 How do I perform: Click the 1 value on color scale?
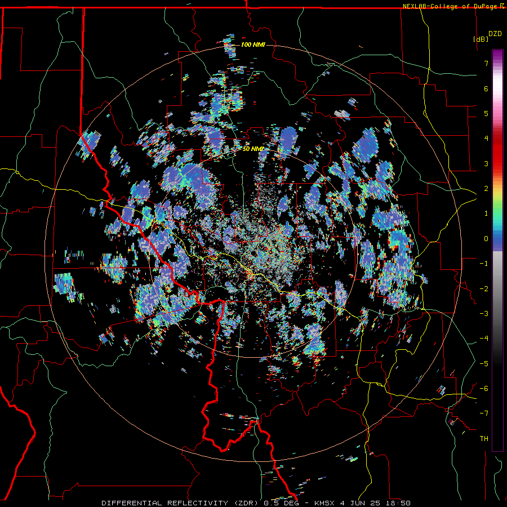click(486, 214)
